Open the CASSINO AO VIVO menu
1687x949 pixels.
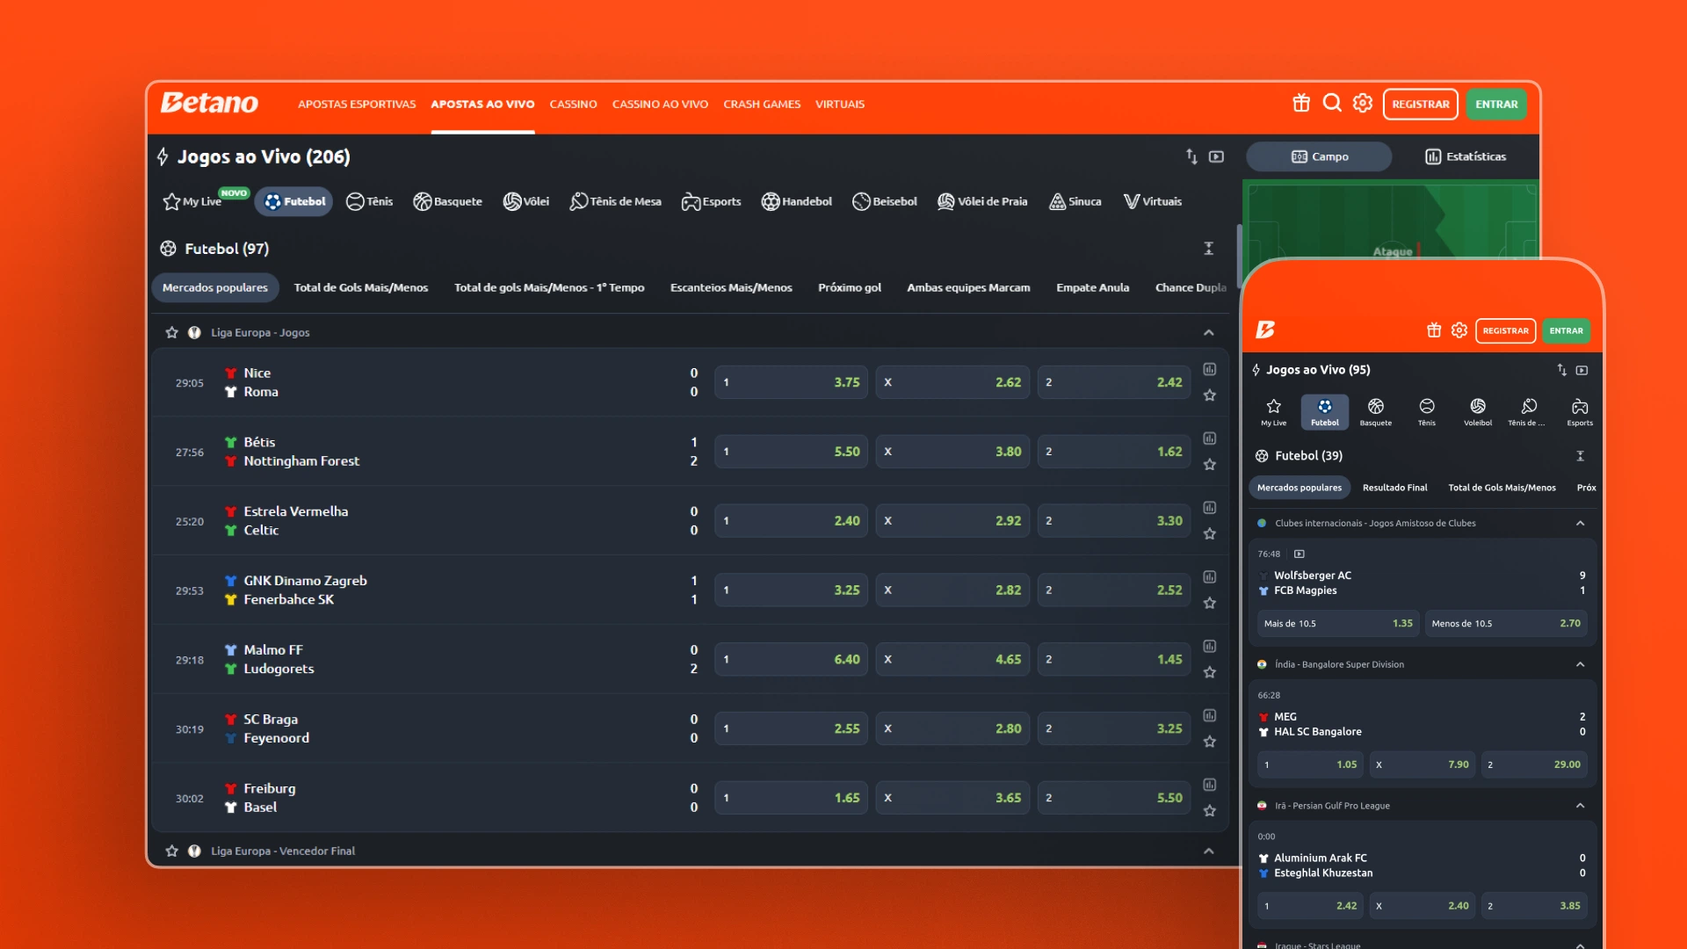coord(660,104)
